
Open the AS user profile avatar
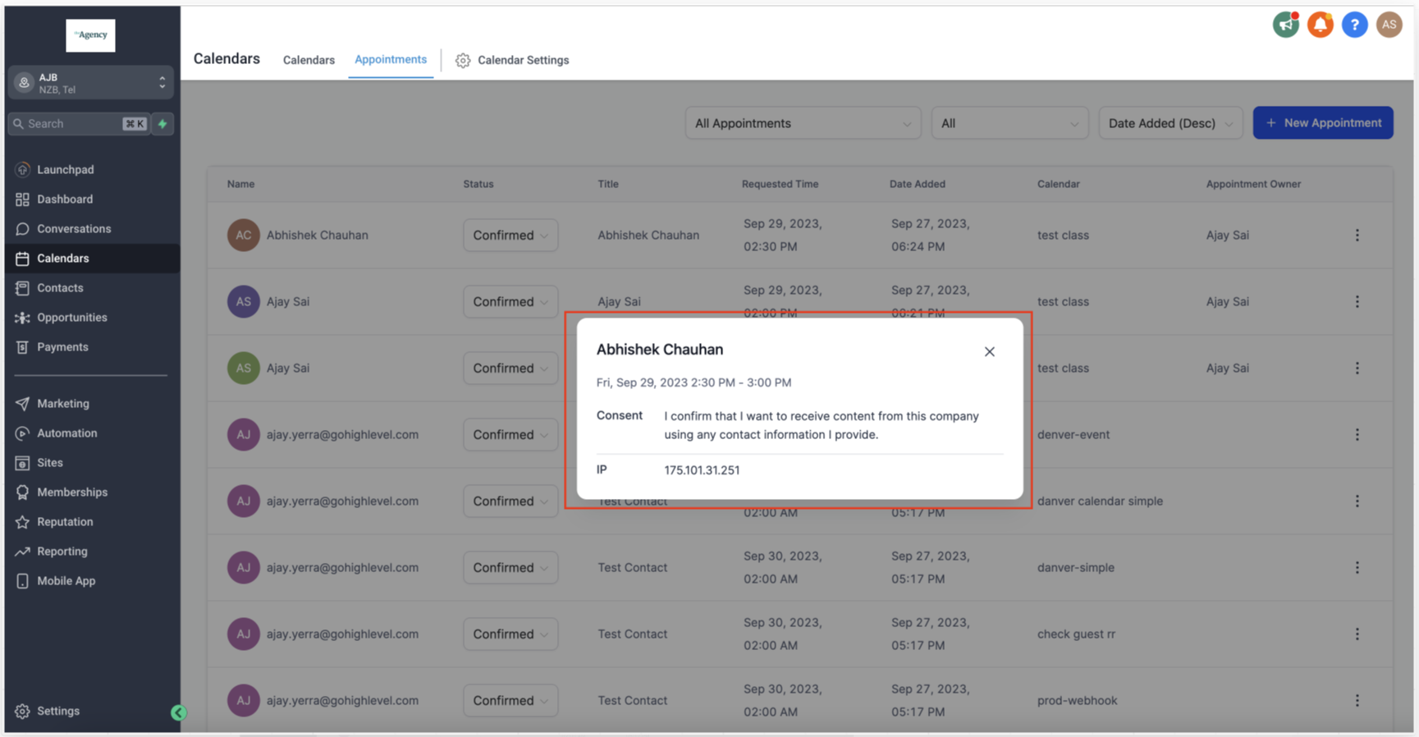tap(1389, 25)
